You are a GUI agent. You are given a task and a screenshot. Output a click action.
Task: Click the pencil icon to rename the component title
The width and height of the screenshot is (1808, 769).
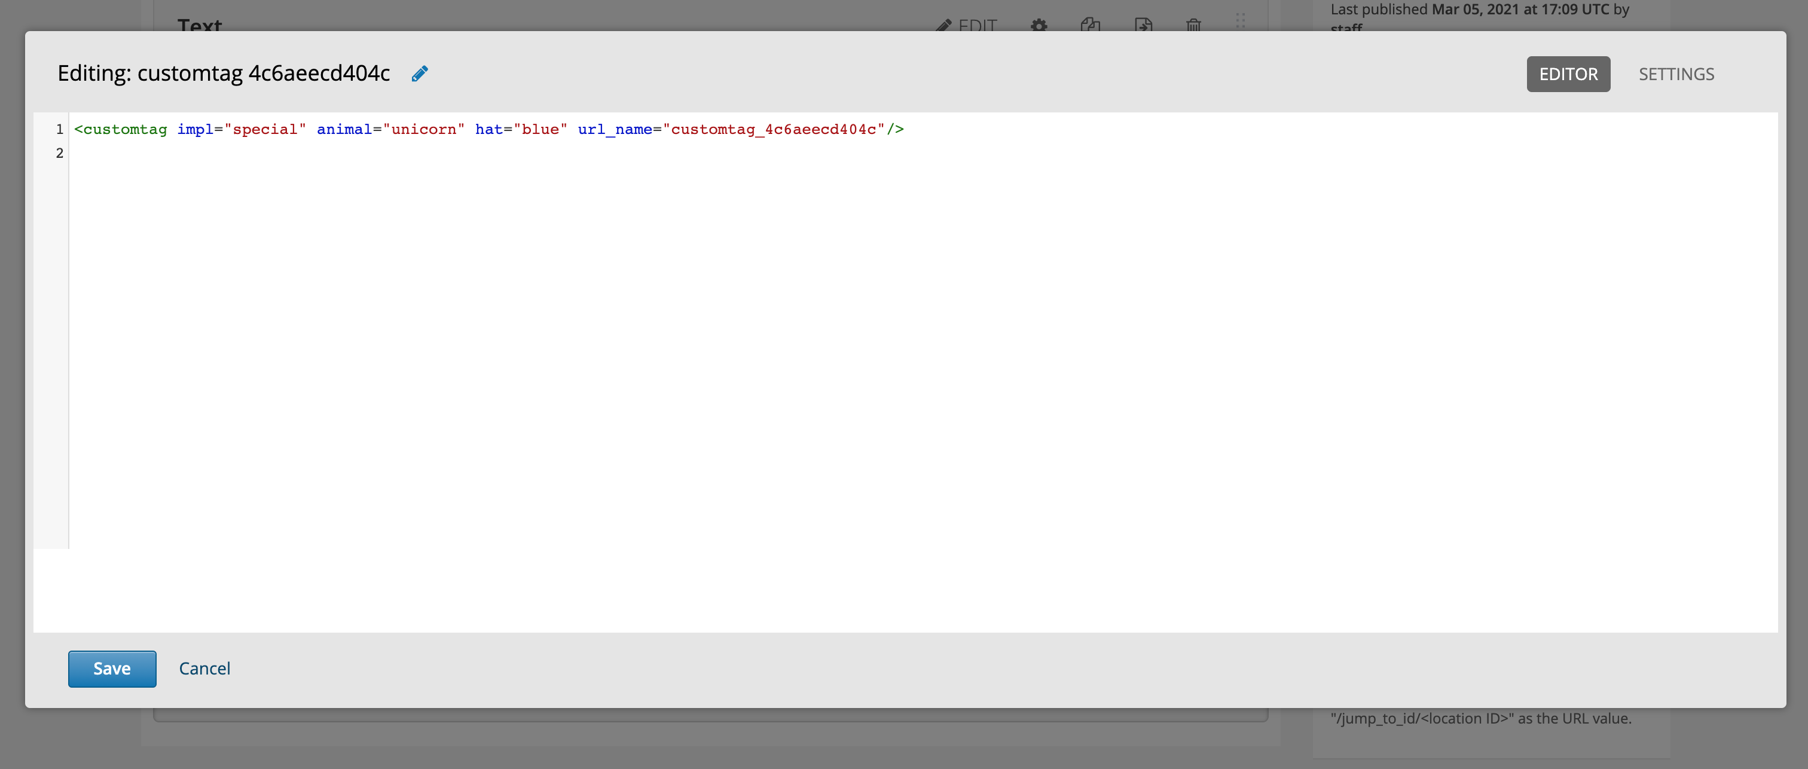tap(419, 74)
